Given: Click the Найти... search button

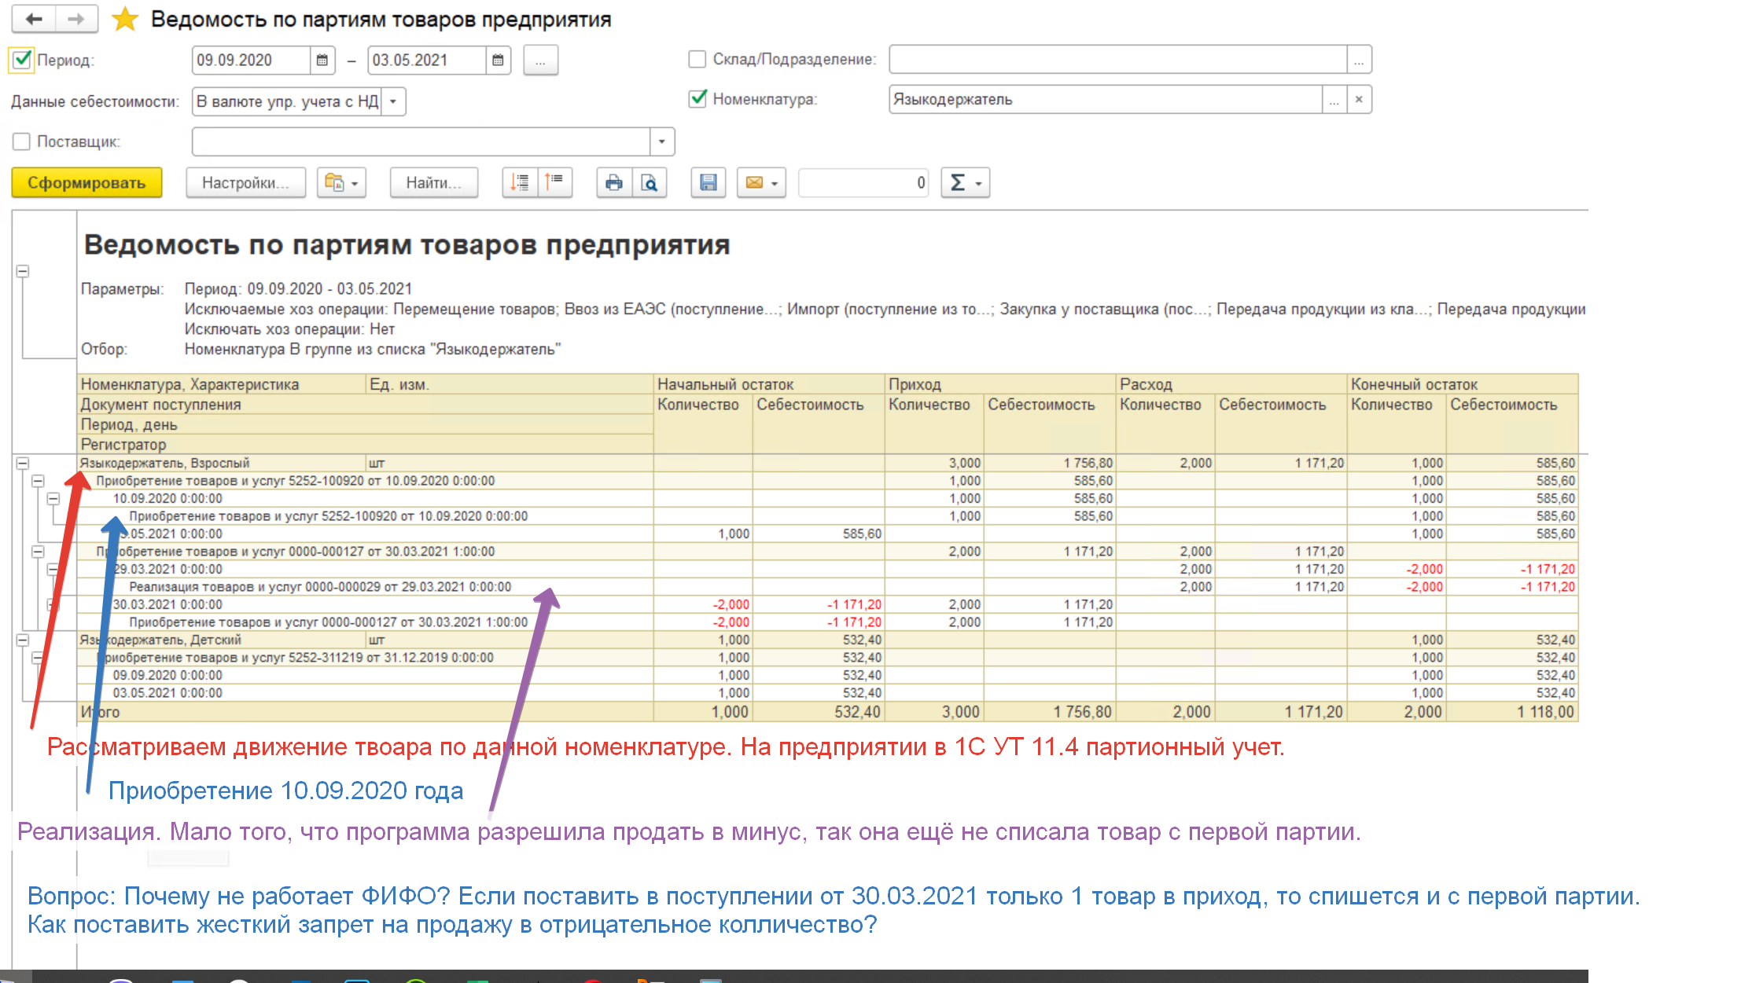Looking at the screenshot, I should point(433,183).
